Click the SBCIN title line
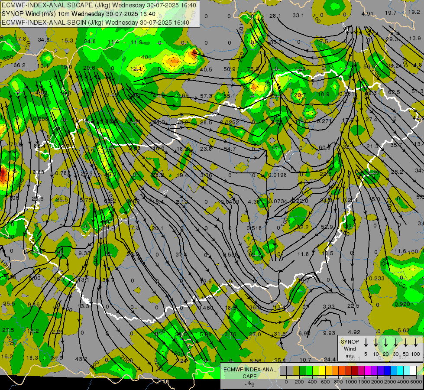The width and height of the screenshot is (424, 390). point(95,23)
